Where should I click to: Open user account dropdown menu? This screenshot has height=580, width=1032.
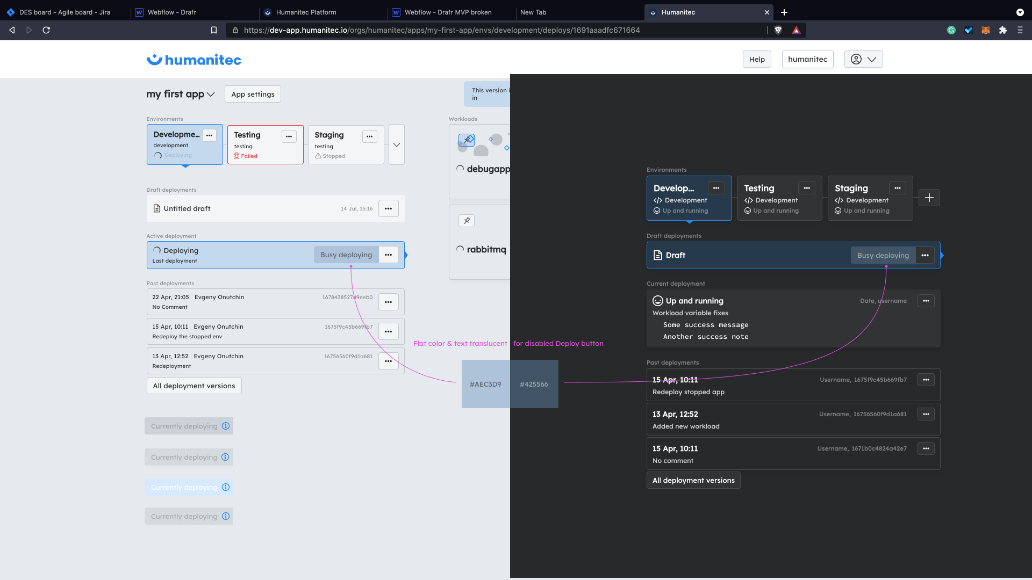pos(863,59)
